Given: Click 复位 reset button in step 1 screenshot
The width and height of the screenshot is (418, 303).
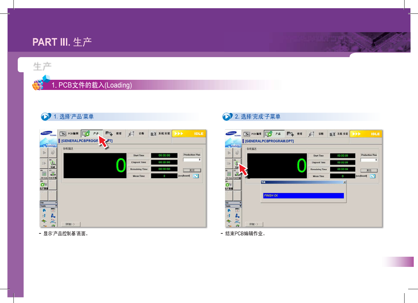Looking at the screenshot, I should [192, 170].
